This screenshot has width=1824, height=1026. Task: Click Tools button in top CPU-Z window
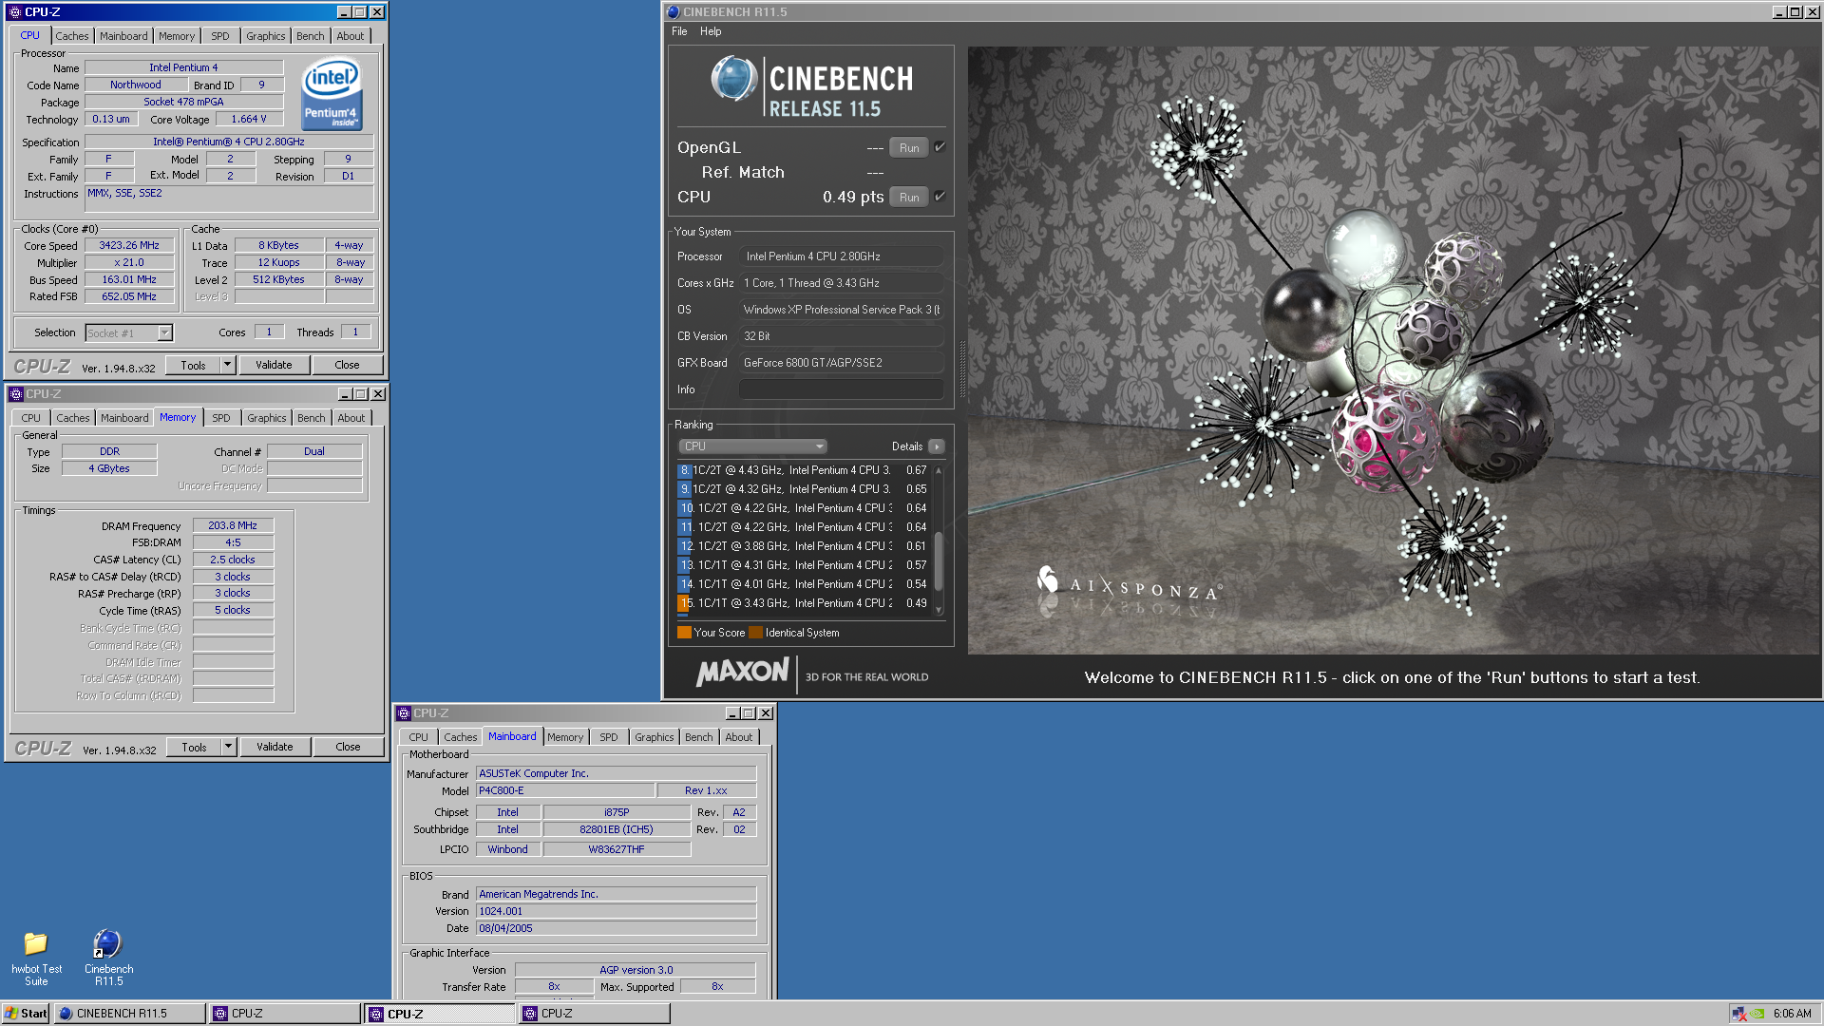coord(194,365)
